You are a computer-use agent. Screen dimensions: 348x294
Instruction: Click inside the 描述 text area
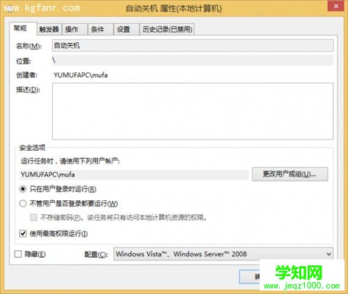click(x=193, y=111)
